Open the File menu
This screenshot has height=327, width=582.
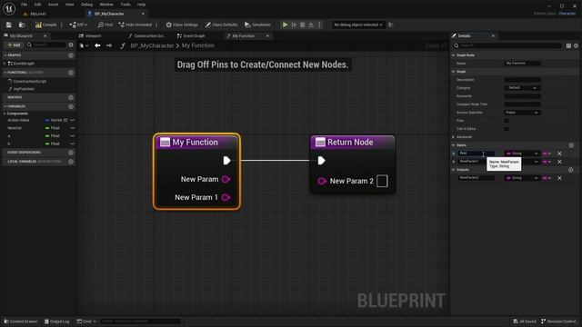click(x=25, y=5)
